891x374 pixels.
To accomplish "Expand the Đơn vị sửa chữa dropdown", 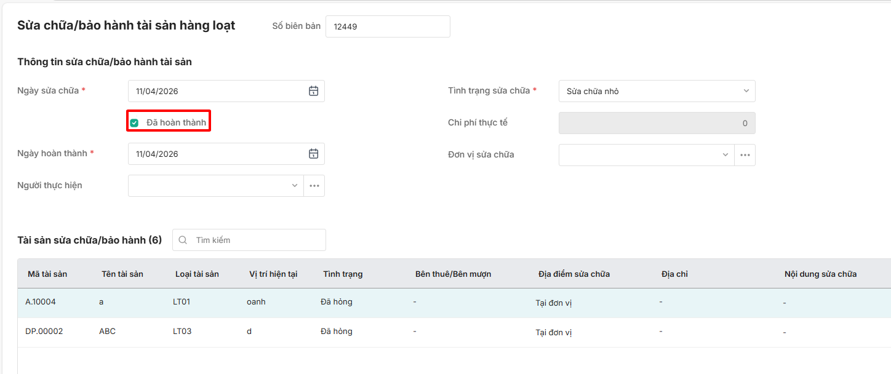I will click(x=725, y=155).
